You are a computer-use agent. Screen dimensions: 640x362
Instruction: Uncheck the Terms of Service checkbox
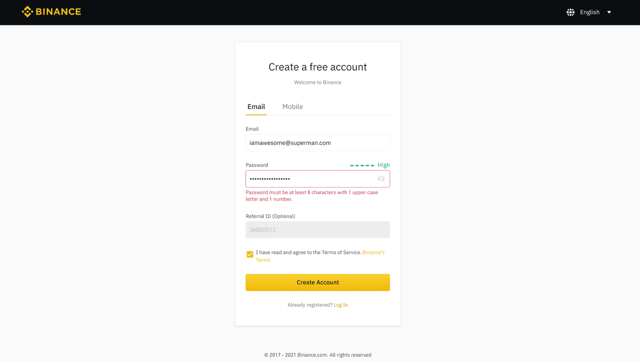pyautogui.click(x=250, y=254)
